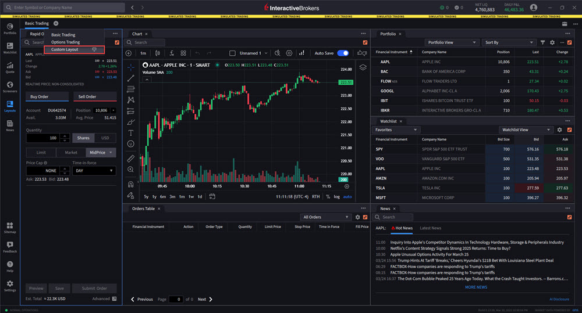The height and width of the screenshot is (313, 582).
Task: Toggle the magnet snap chart tool
Action: click(130, 184)
